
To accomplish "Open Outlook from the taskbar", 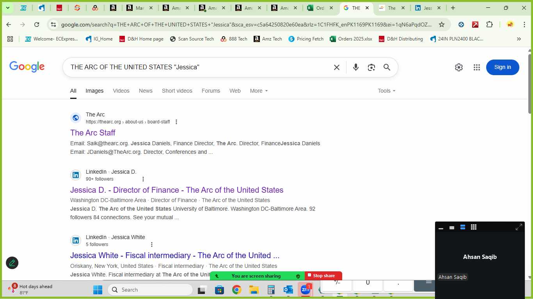I will 288,290.
